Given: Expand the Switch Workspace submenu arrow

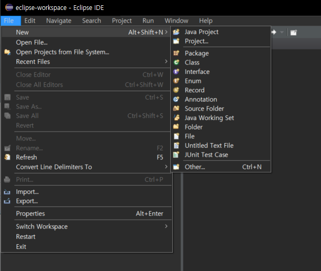Looking at the screenshot, I should click(x=166, y=226).
